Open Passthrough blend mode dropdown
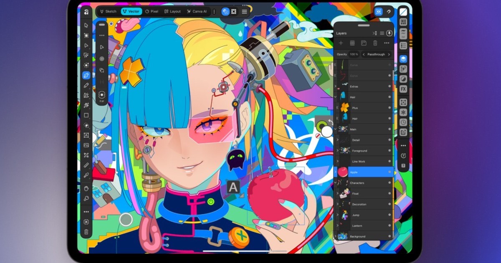The image size is (501, 263). click(x=376, y=54)
